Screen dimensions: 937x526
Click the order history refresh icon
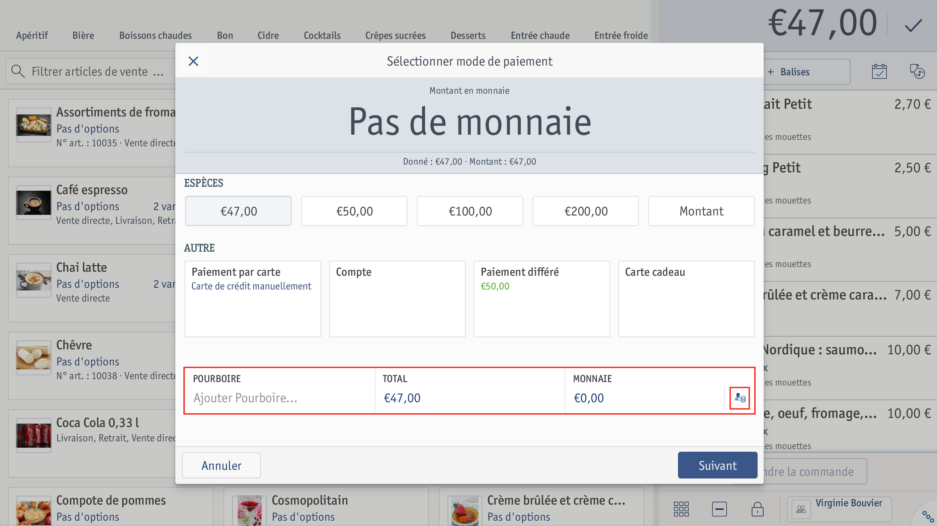pos(917,72)
